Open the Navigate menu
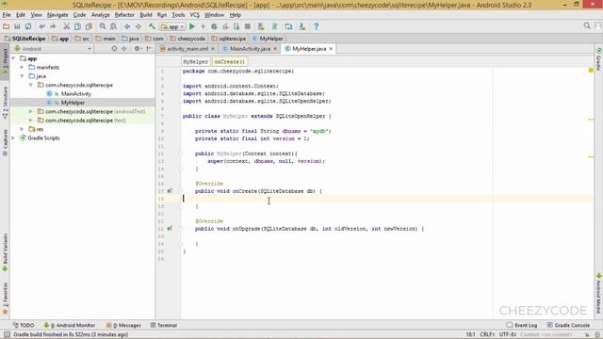This screenshot has width=603, height=339. point(57,15)
